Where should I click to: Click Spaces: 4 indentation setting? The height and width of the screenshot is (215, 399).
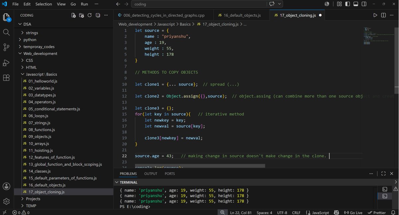tap(264, 212)
